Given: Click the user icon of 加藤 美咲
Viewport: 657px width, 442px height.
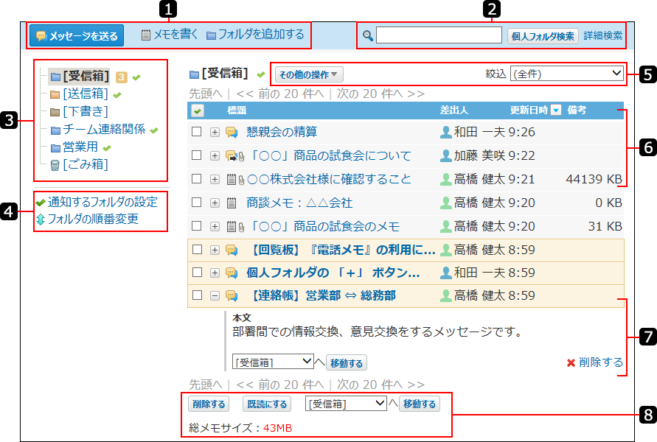Looking at the screenshot, I should coord(446,155).
